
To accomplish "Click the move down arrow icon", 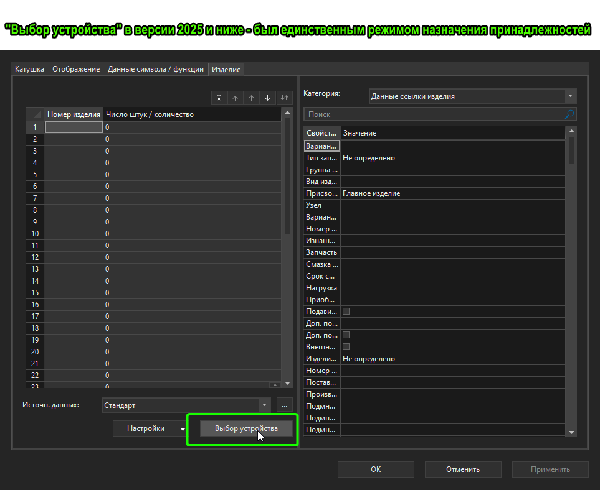I will 268,98.
